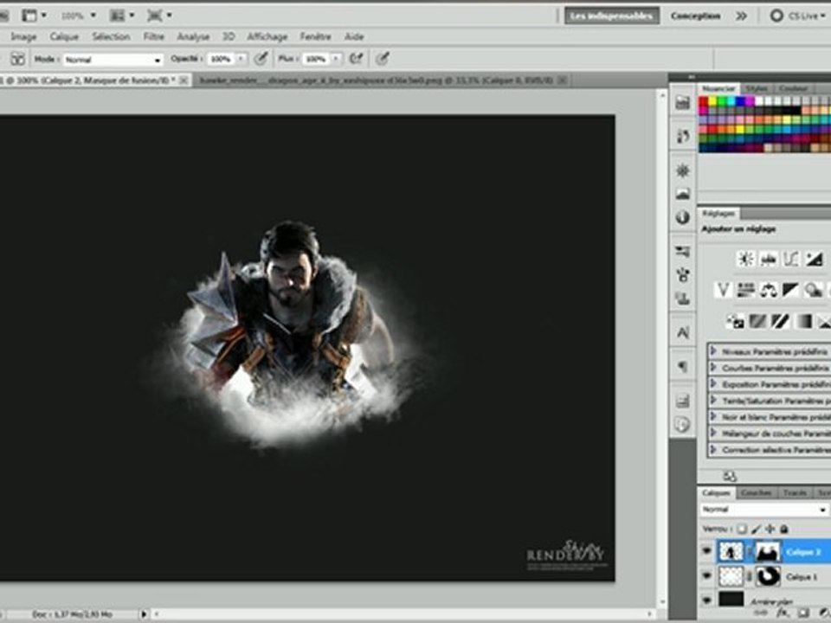This screenshot has width=831, height=623.
Task: Open the Navigator panel icon
Action: pyautogui.click(x=683, y=170)
